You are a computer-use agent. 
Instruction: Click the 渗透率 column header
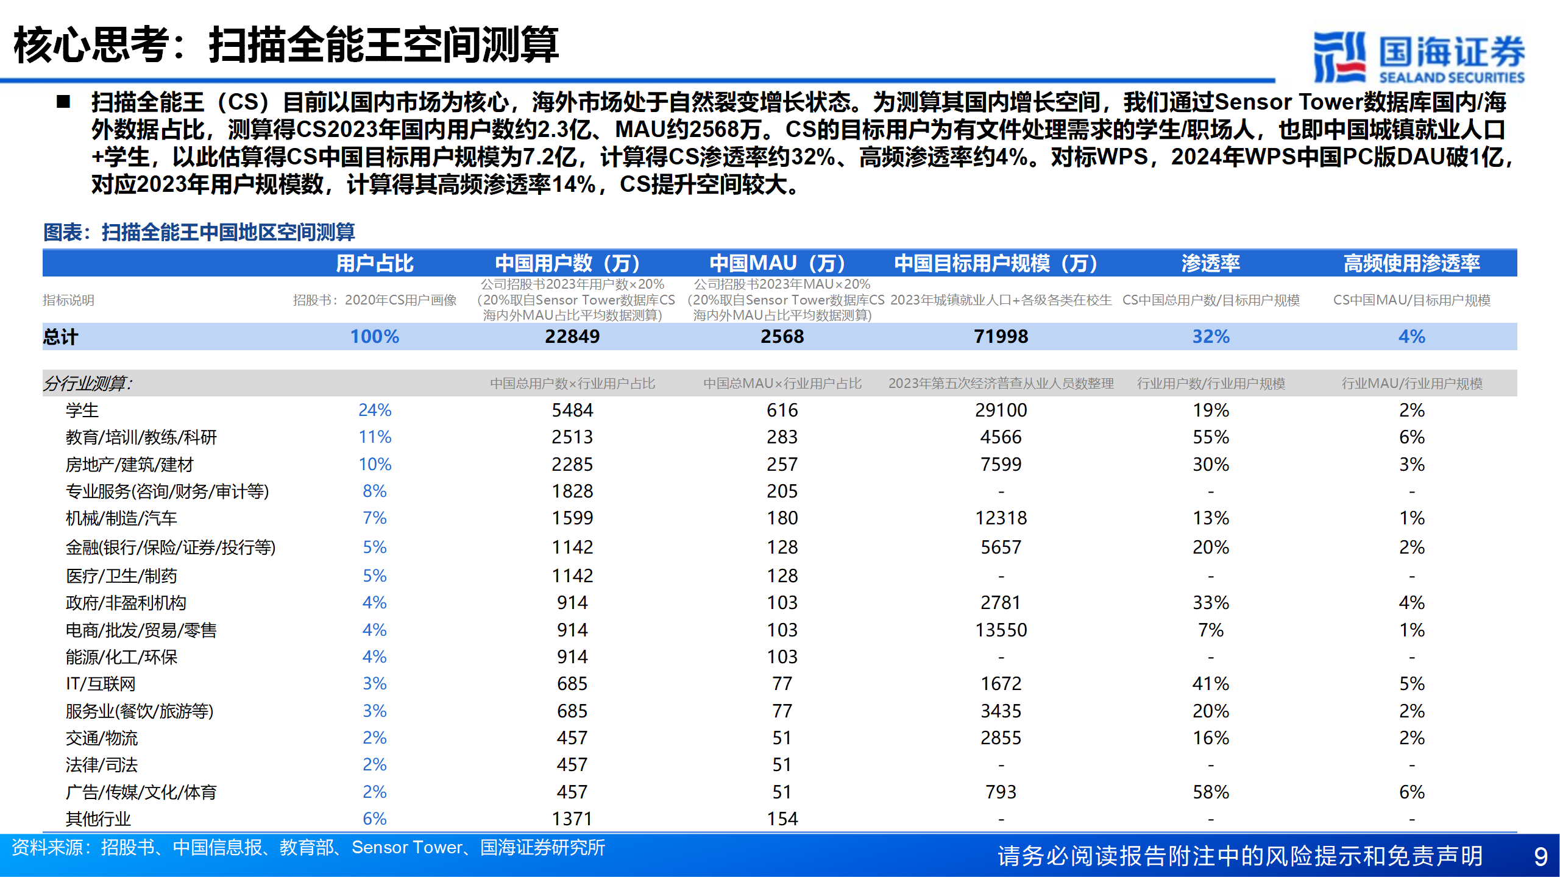coord(1211,263)
